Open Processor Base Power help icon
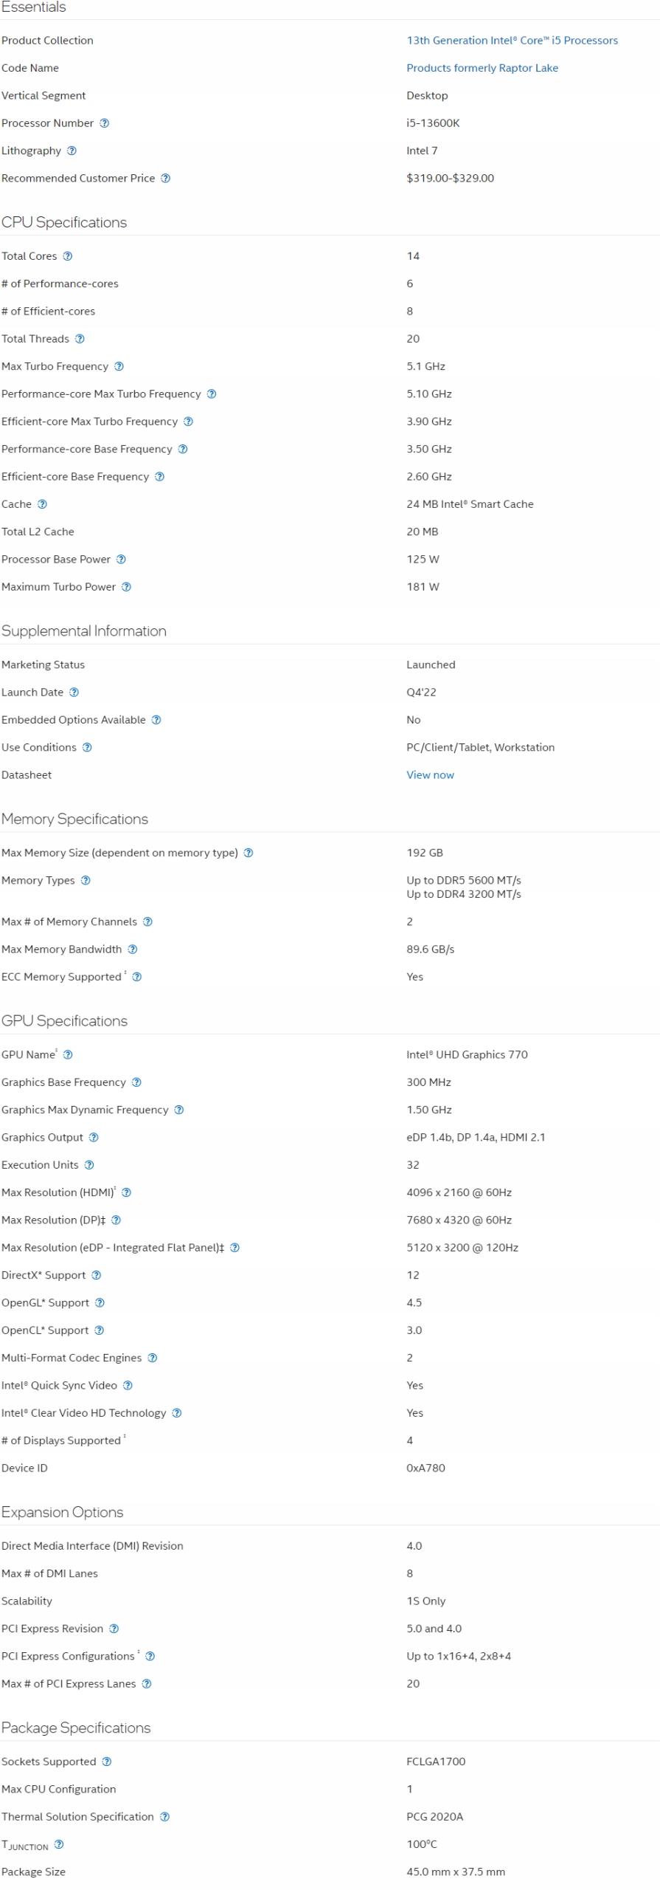This screenshot has height=1890, width=660. pyautogui.click(x=121, y=559)
